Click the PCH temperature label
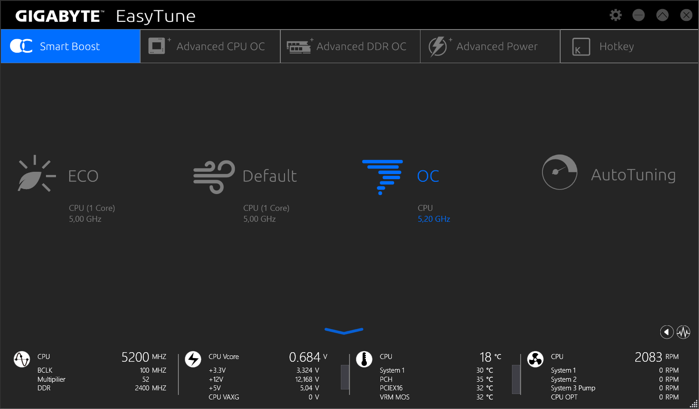The height and width of the screenshot is (409, 699). (386, 379)
